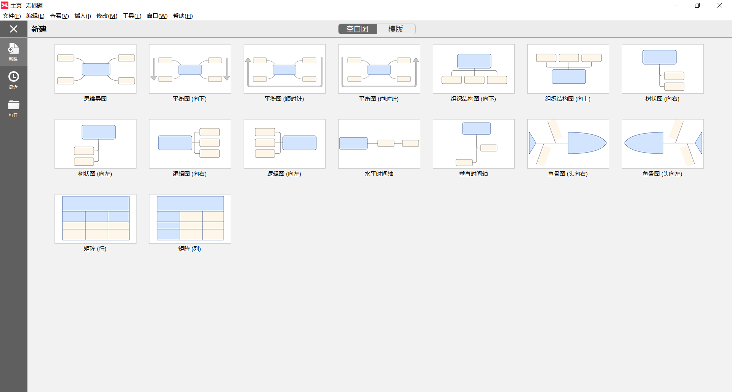Choose the 逻辑图 (向左) thumbnail
Screen dimensions: 732x392
click(284, 144)
